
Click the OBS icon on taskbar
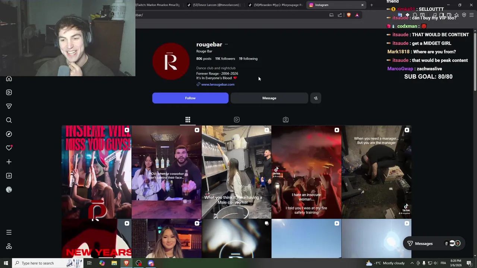139,263
